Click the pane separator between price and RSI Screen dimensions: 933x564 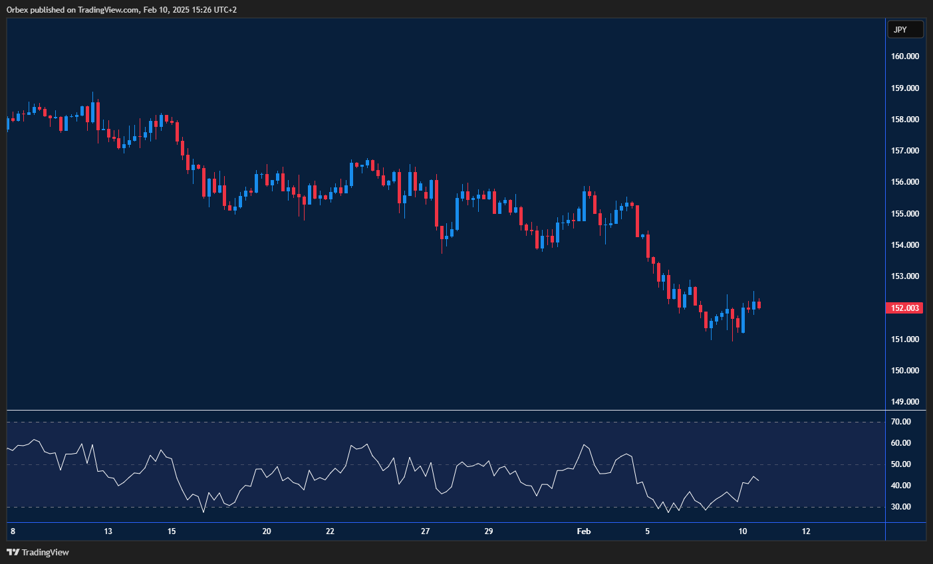coord(446,411)
